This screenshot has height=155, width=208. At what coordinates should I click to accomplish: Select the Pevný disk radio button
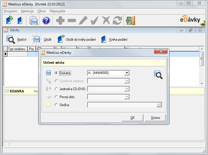click(x=56, y=97)
